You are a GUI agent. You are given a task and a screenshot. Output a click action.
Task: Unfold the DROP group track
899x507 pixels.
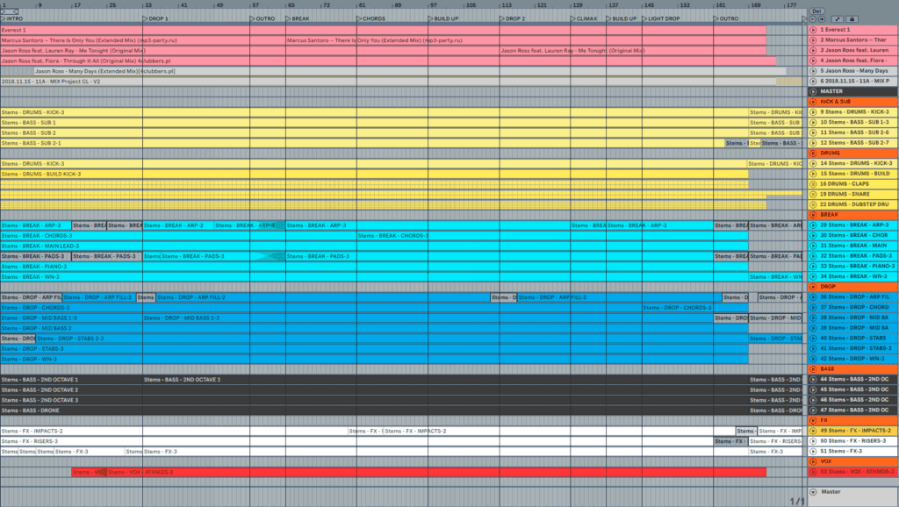point(813,285)
